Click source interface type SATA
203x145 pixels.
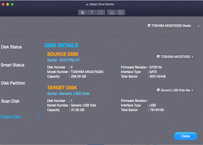tap(153, 72)
